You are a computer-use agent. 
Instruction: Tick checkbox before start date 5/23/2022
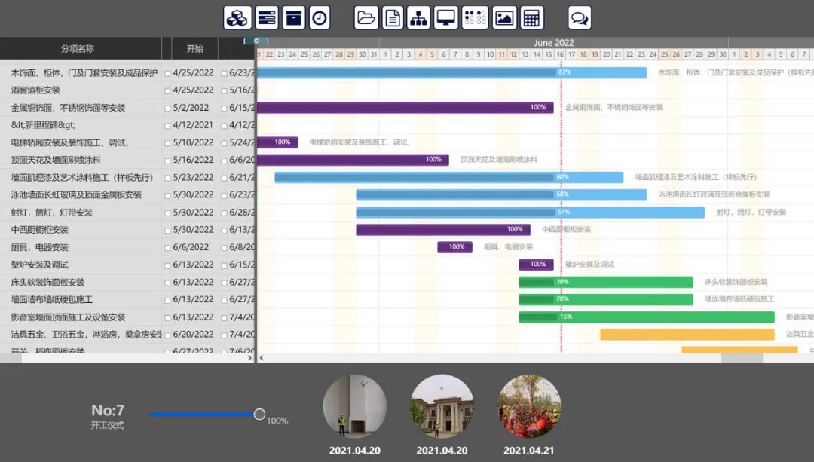(x=167, y=178)
